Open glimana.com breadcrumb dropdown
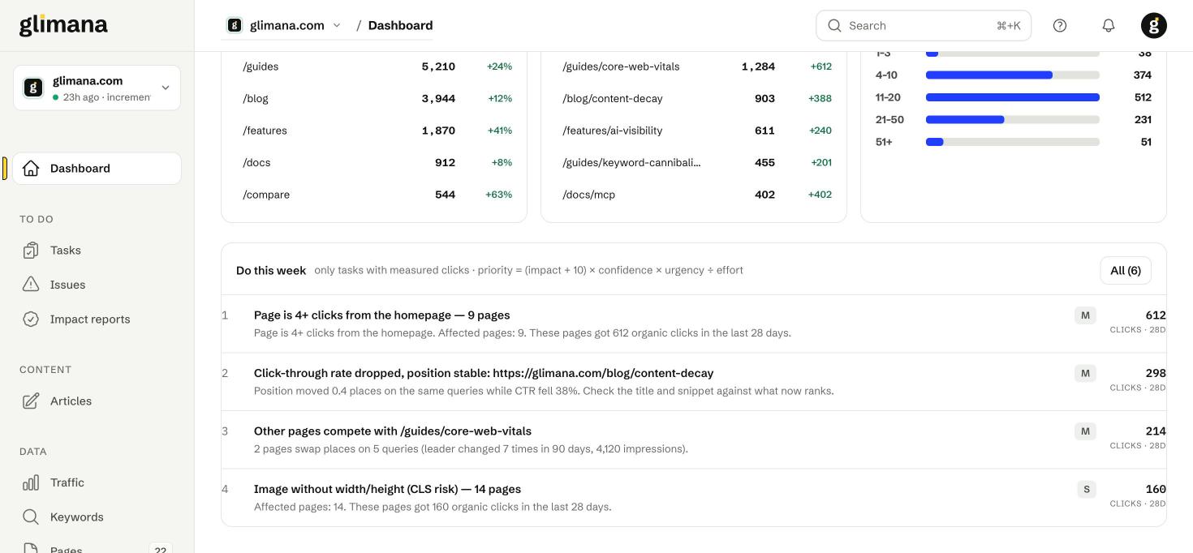Screen dimensions: 1193x553 [284, 25]
